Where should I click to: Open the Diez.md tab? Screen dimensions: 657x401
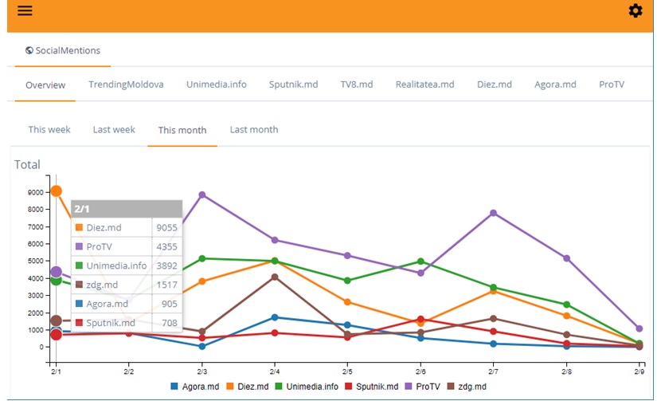click(495, 85)
